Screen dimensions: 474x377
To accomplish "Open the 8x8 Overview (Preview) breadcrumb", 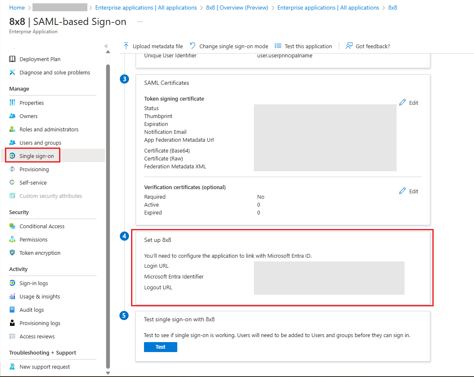I will point(237,7).
